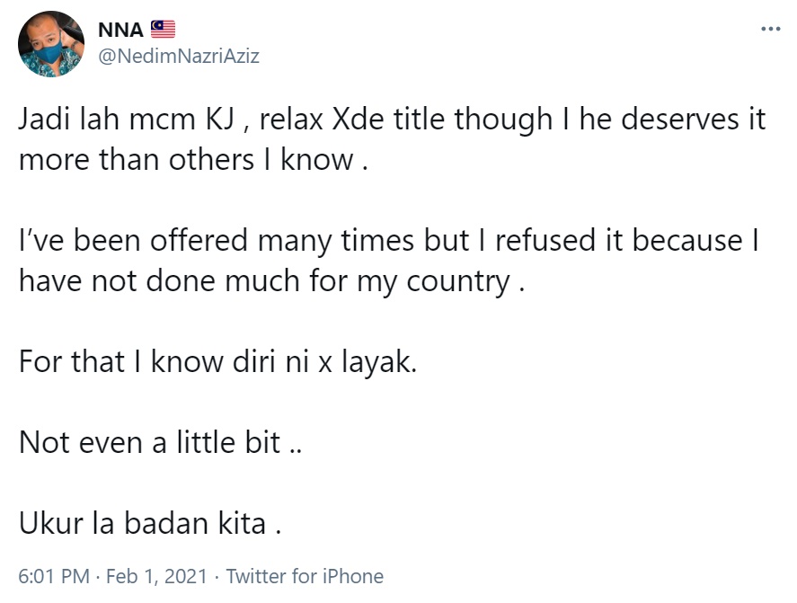Click the line starting 'Jadi lah mcm KJ'
The height and width of the screenshot is (603, 797).
[x=392, y=120]
